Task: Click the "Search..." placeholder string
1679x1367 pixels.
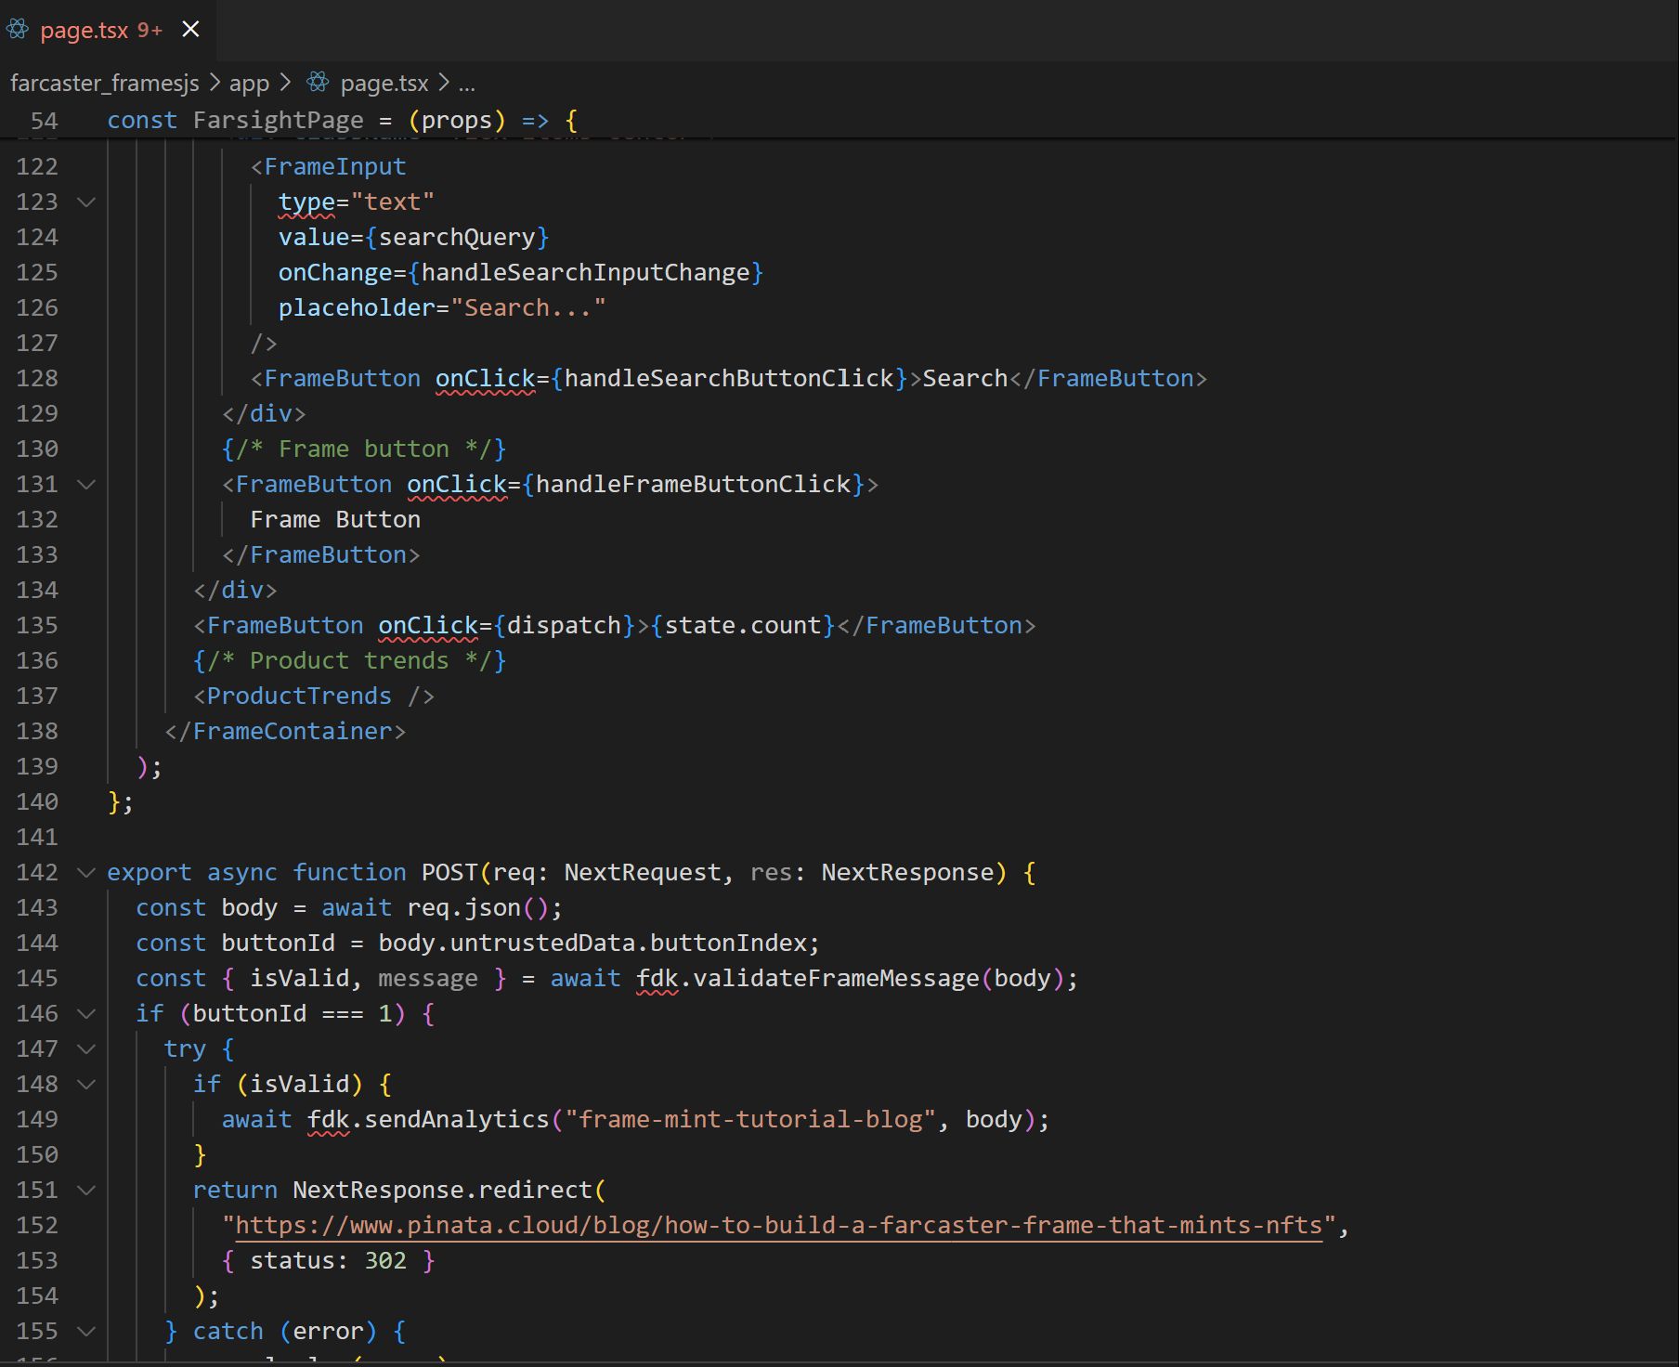Action: point(528,307)
